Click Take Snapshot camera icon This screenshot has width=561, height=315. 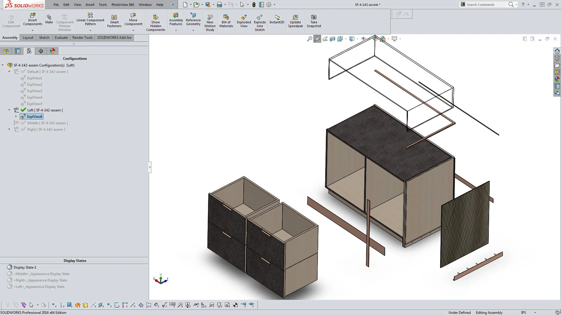(314, 17)
